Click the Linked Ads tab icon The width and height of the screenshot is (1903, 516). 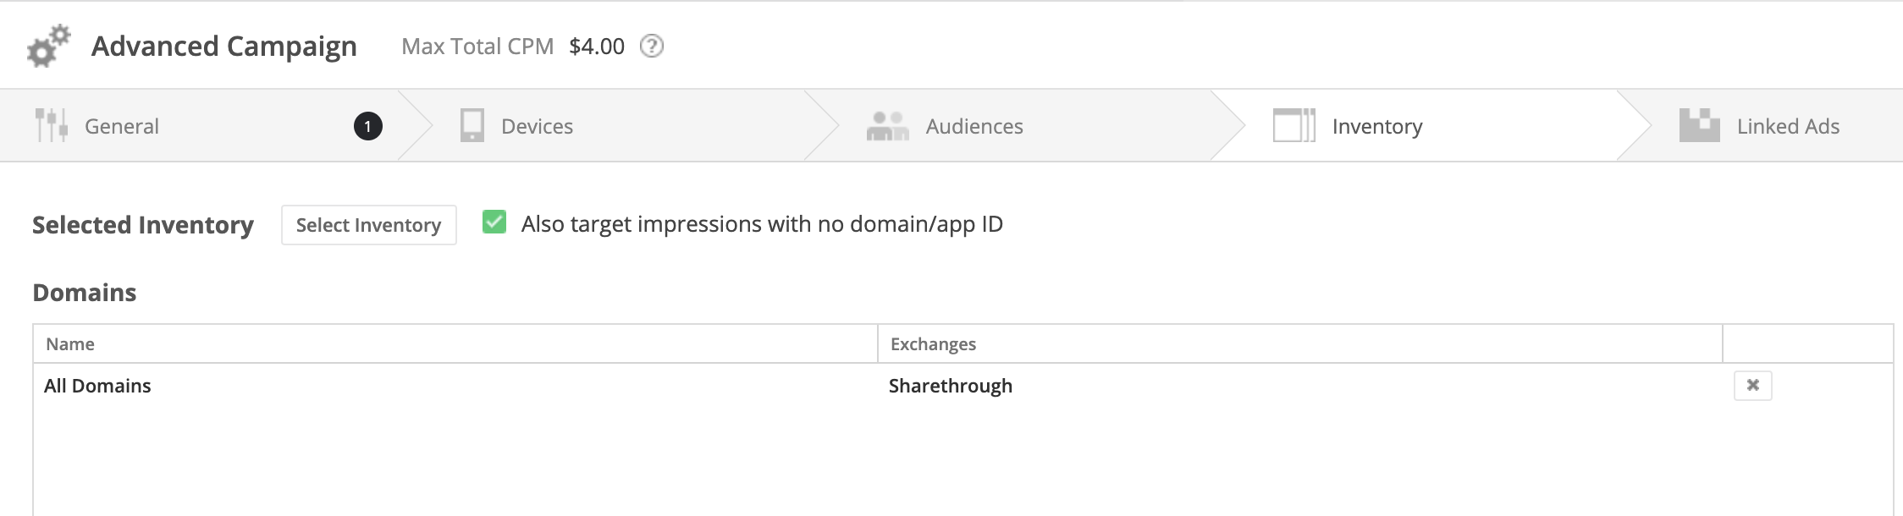1699,125
